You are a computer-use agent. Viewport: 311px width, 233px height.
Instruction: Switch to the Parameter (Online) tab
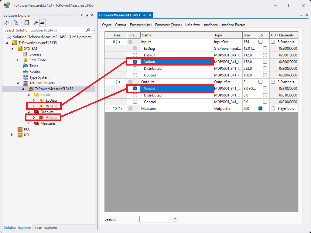coord(168,25)
